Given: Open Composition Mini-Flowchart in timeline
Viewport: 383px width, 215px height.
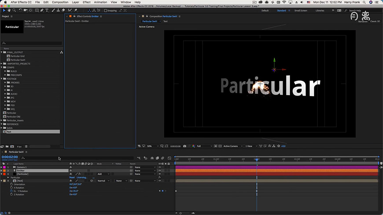Looking at the screenshot, I should click(x=139, y=158).
